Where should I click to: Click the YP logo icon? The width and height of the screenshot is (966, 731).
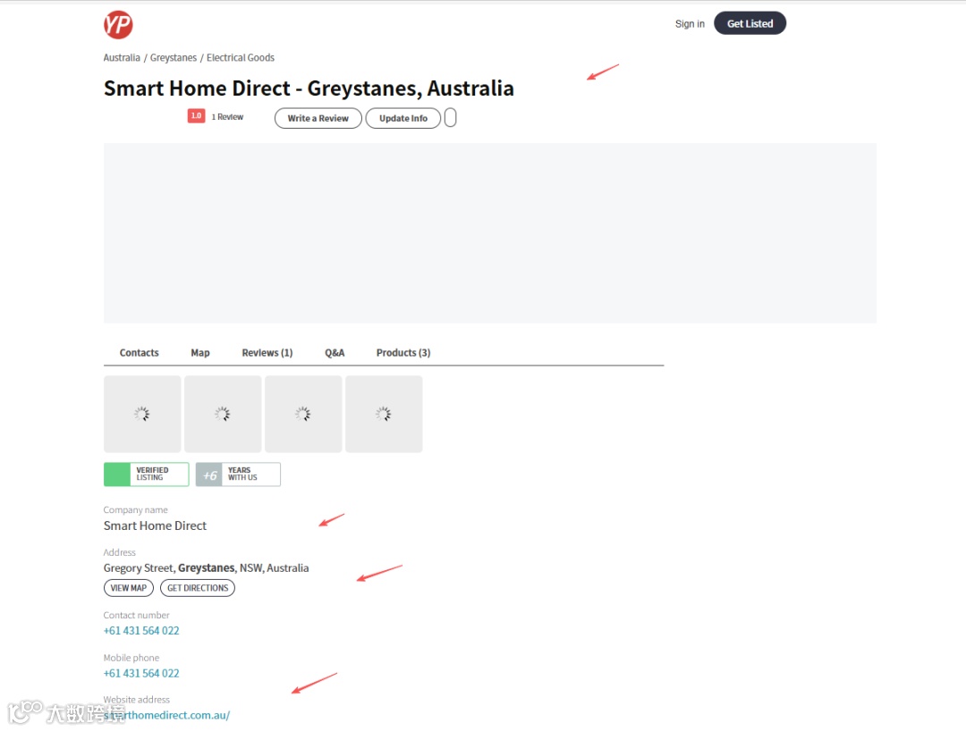118,25
